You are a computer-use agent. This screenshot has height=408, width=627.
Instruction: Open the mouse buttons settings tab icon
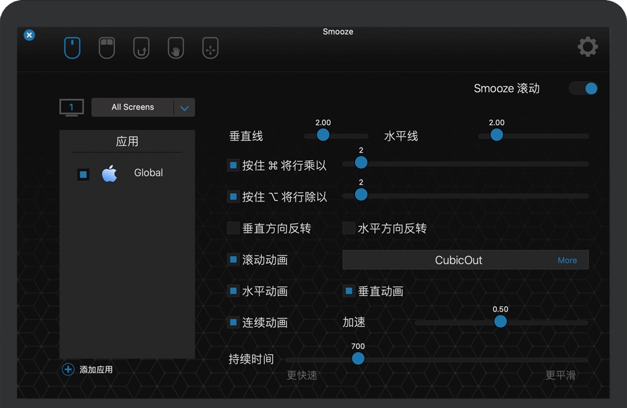(x=107, y=48)
